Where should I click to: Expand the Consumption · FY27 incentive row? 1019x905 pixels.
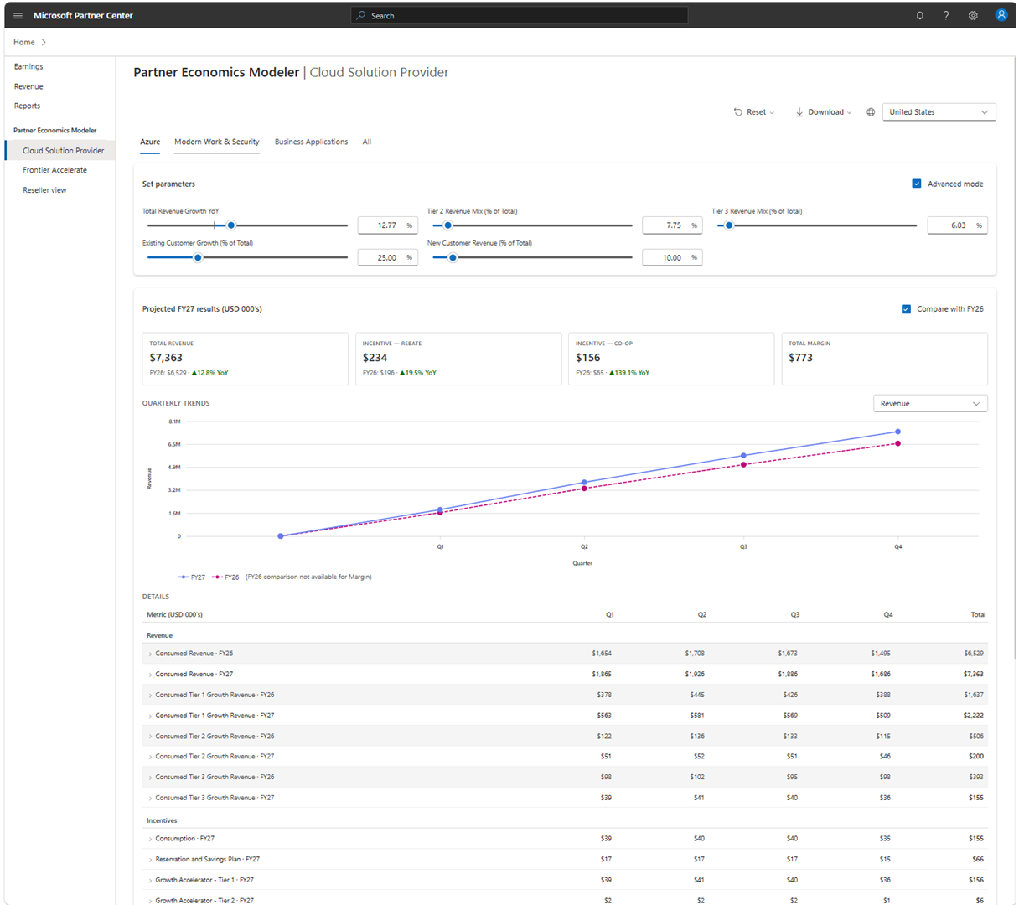[x=150, y=839]
